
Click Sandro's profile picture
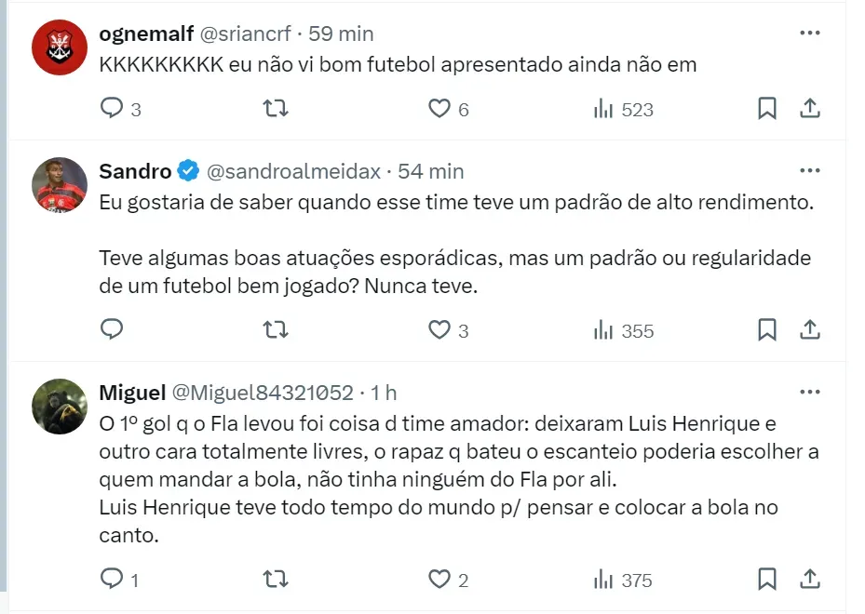click(60, 184)
